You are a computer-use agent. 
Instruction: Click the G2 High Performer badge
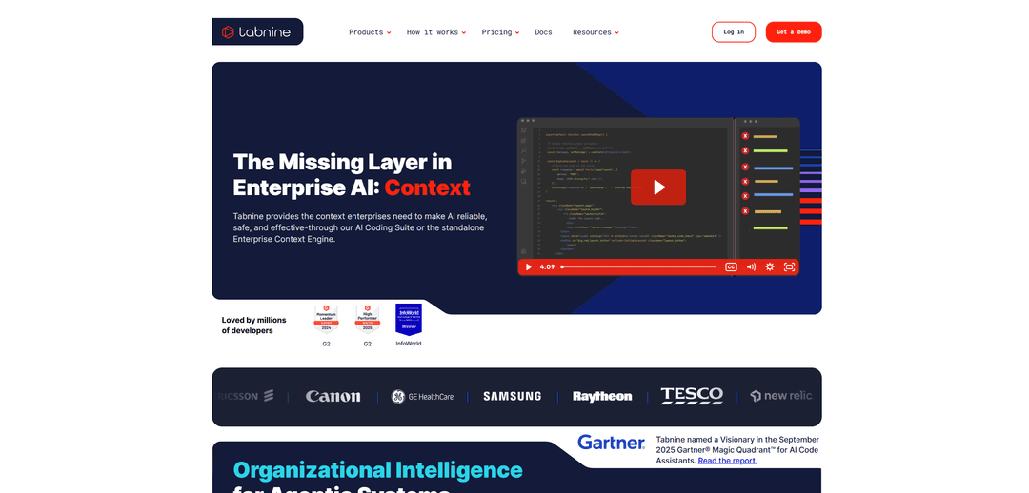pos(368,320)
